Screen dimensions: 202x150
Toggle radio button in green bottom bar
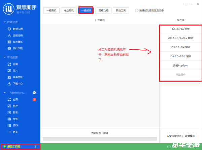click(169, 147)
